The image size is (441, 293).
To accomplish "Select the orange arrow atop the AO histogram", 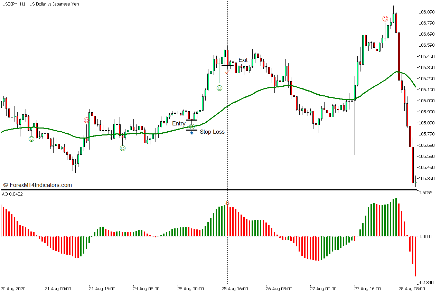I will pos(227,203).
